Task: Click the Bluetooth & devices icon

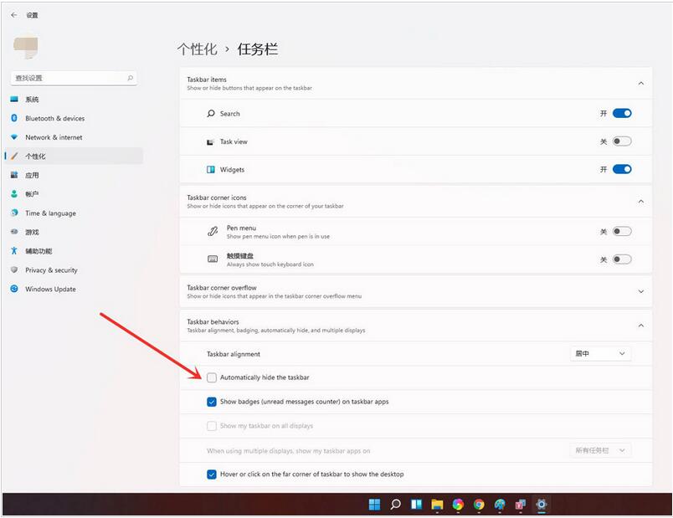Action: click(x=14, y=118)
